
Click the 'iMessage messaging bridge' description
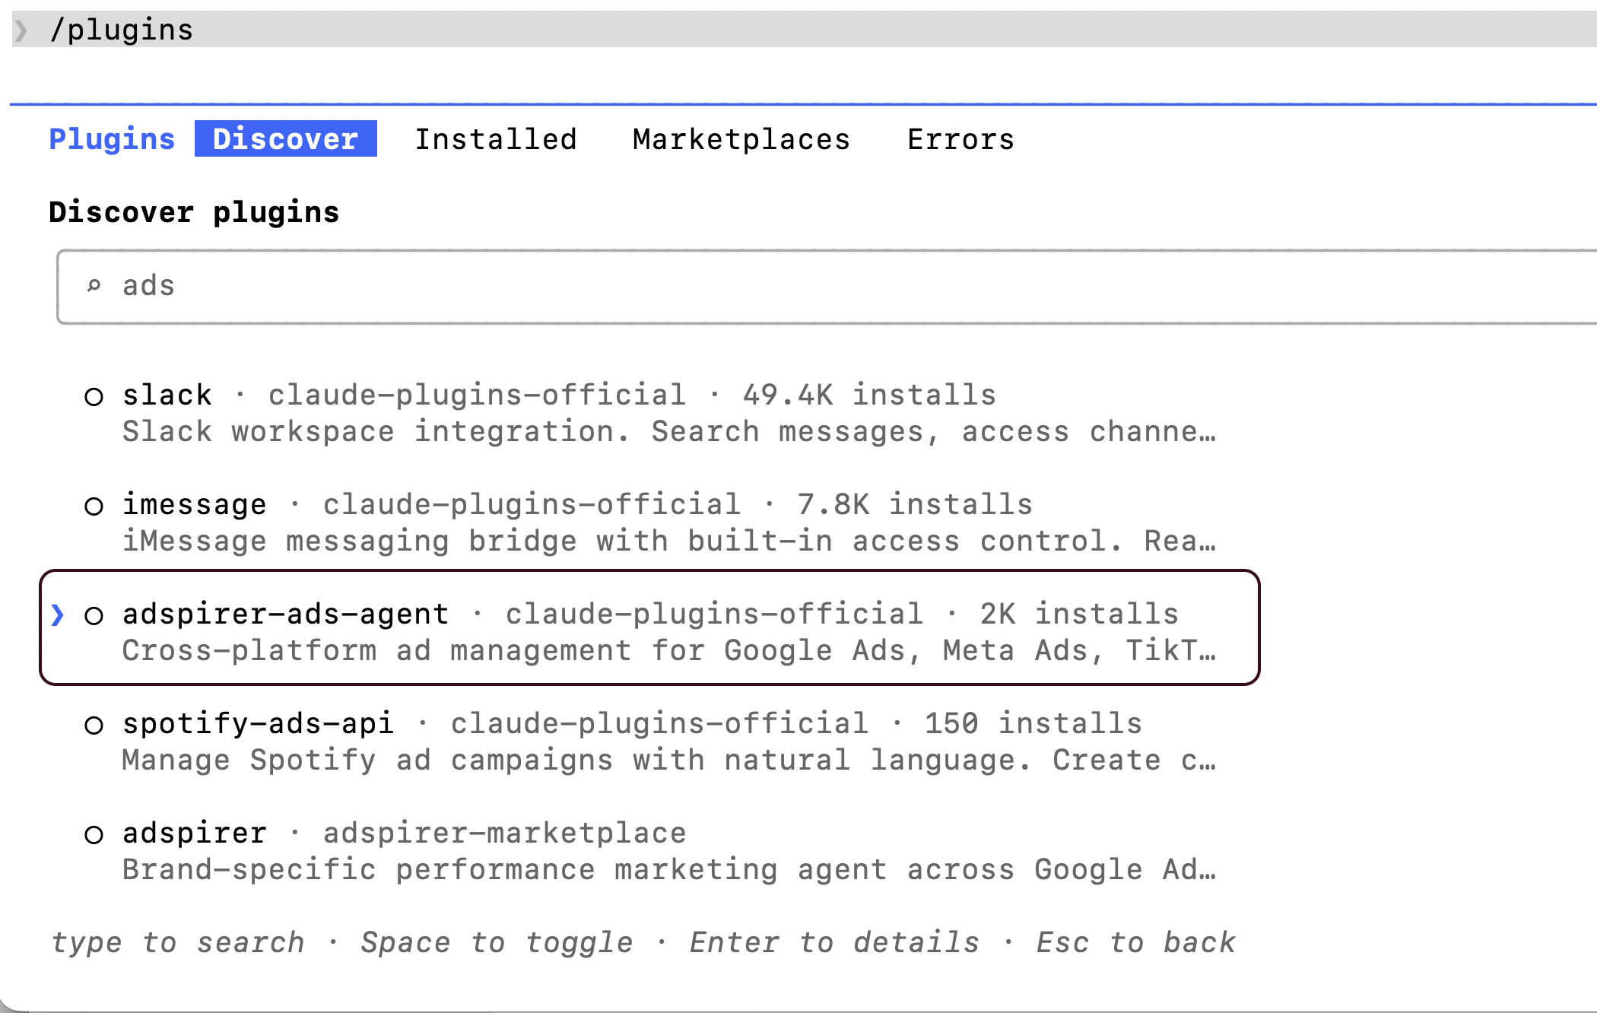click(669, 541)
